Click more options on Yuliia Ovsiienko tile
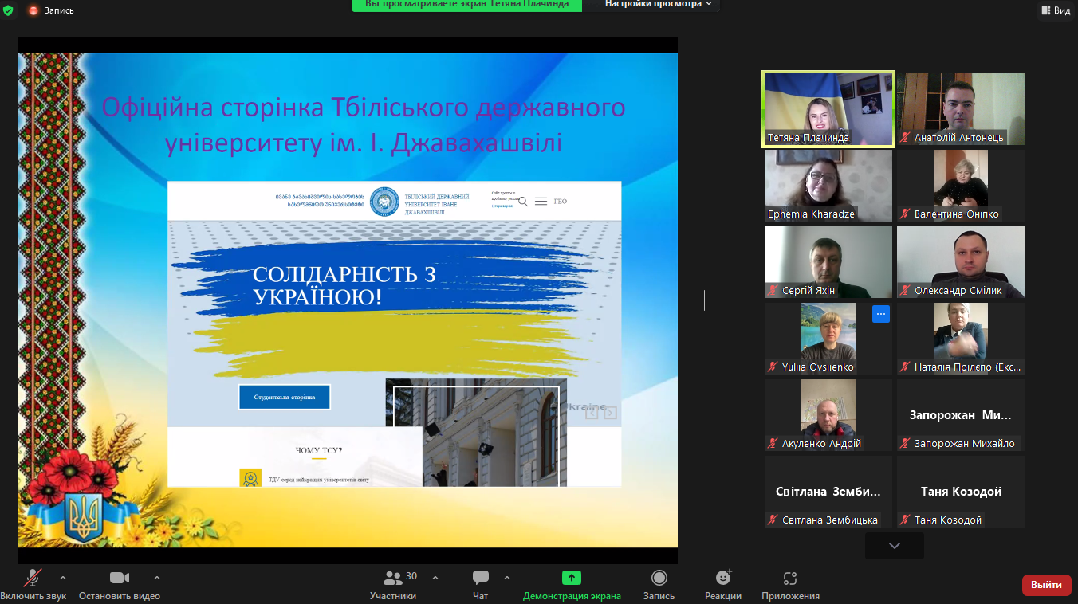Image resolution: width=1078 pixels, height=604 pixels. coord(880,314)
